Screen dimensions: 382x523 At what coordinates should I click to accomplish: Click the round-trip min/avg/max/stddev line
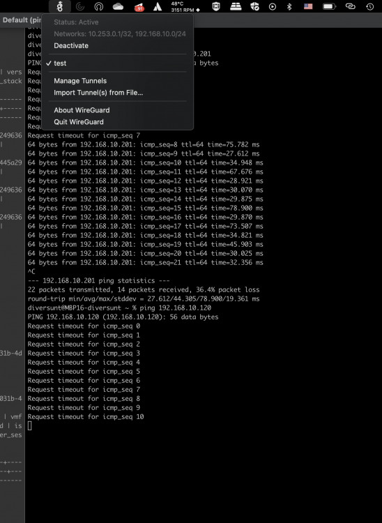click(x=144, y=299)
